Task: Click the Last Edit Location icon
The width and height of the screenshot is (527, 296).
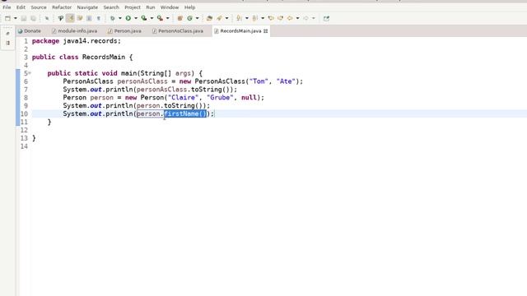Action: coord(271,18)
